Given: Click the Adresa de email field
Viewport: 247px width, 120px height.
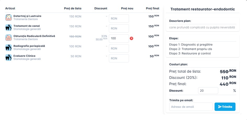Looking at the screenshot, I should point(191,107).
